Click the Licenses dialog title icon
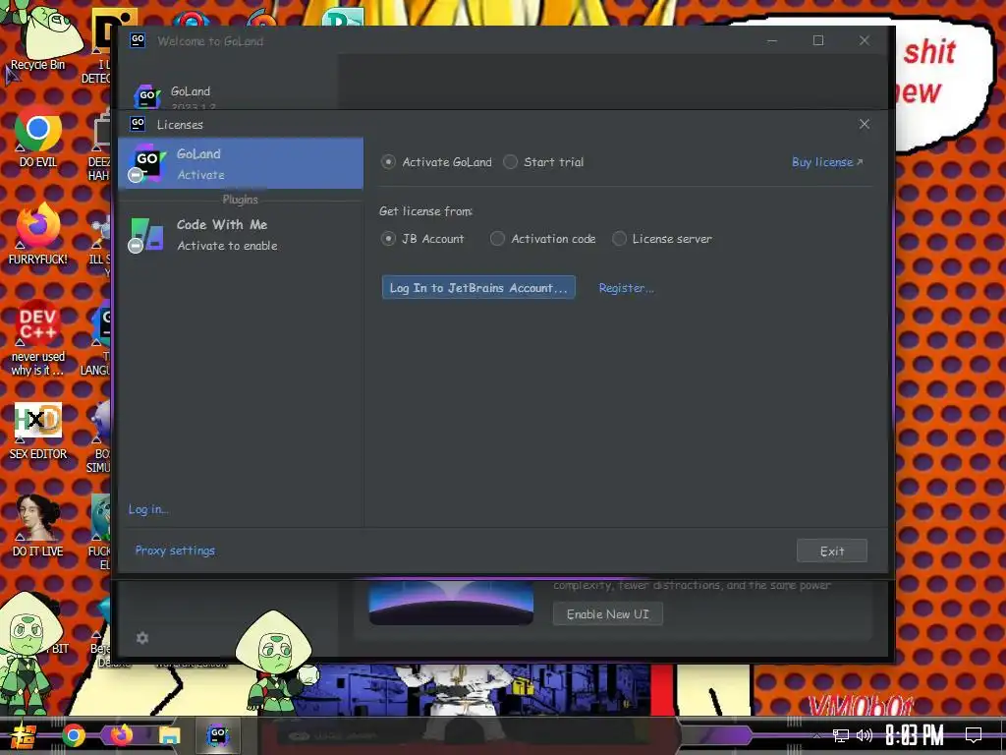 [138, 123]
